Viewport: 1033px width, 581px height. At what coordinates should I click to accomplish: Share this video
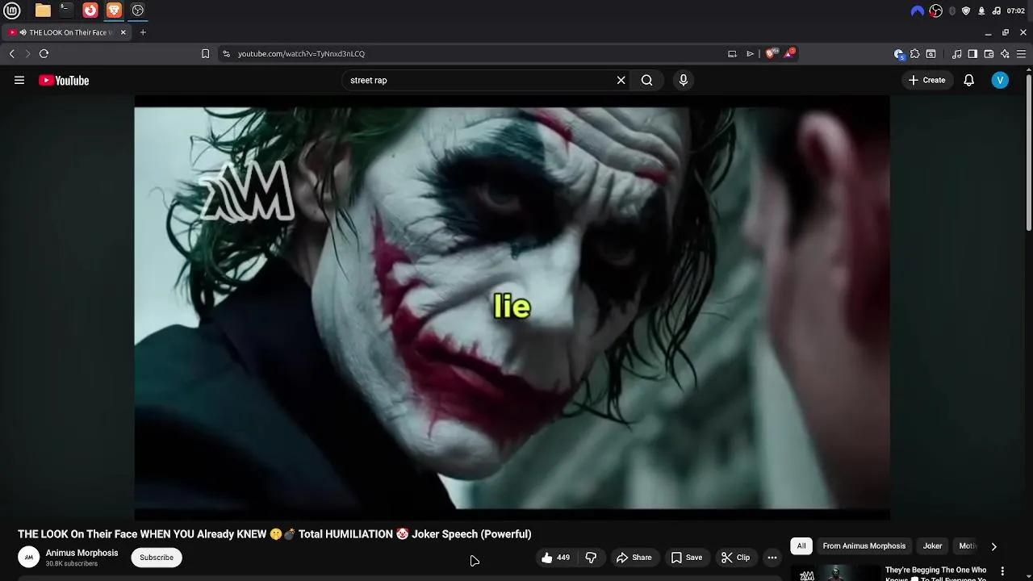pyautogui.click(x=634, y=558)
